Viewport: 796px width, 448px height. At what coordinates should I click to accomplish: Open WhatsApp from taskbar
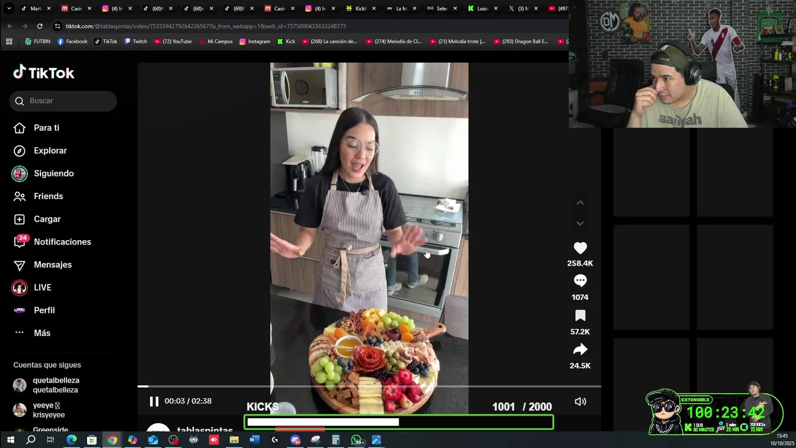click(x=357, y=441)
